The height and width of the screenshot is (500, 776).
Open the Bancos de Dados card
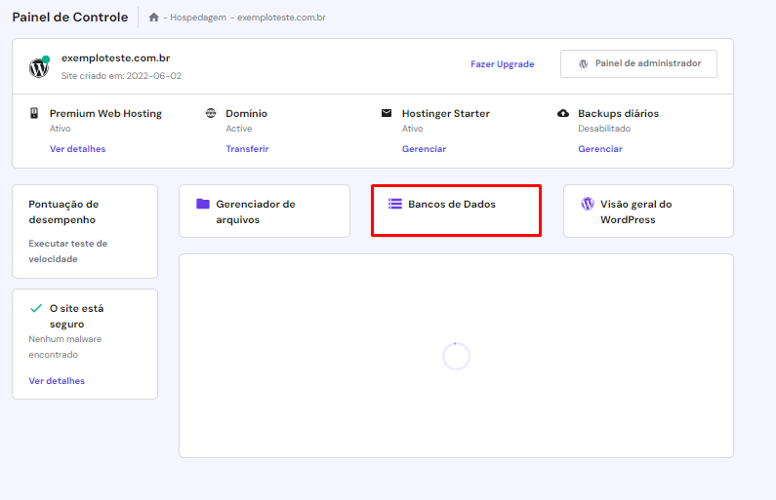(x=456, y=211)
